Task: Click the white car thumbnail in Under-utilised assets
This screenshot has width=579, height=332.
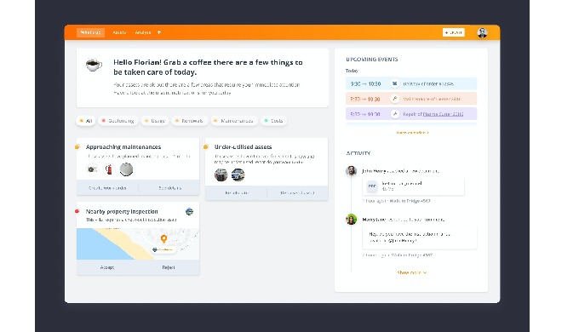Action: pyautogui.click(x=238, y=175)
